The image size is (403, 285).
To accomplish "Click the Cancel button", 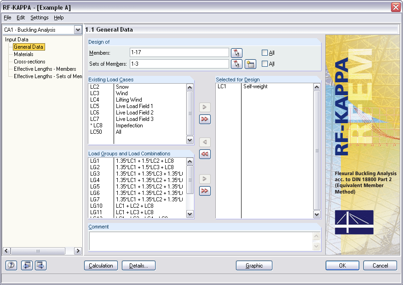I will point(380,266).
